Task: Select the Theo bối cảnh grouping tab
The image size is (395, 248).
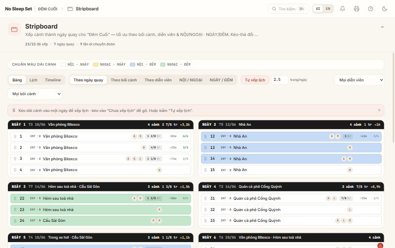Action: pyautogui.click(x=124, y=80)
